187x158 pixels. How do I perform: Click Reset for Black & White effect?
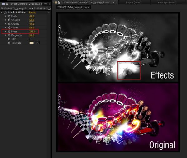(32, 13)
